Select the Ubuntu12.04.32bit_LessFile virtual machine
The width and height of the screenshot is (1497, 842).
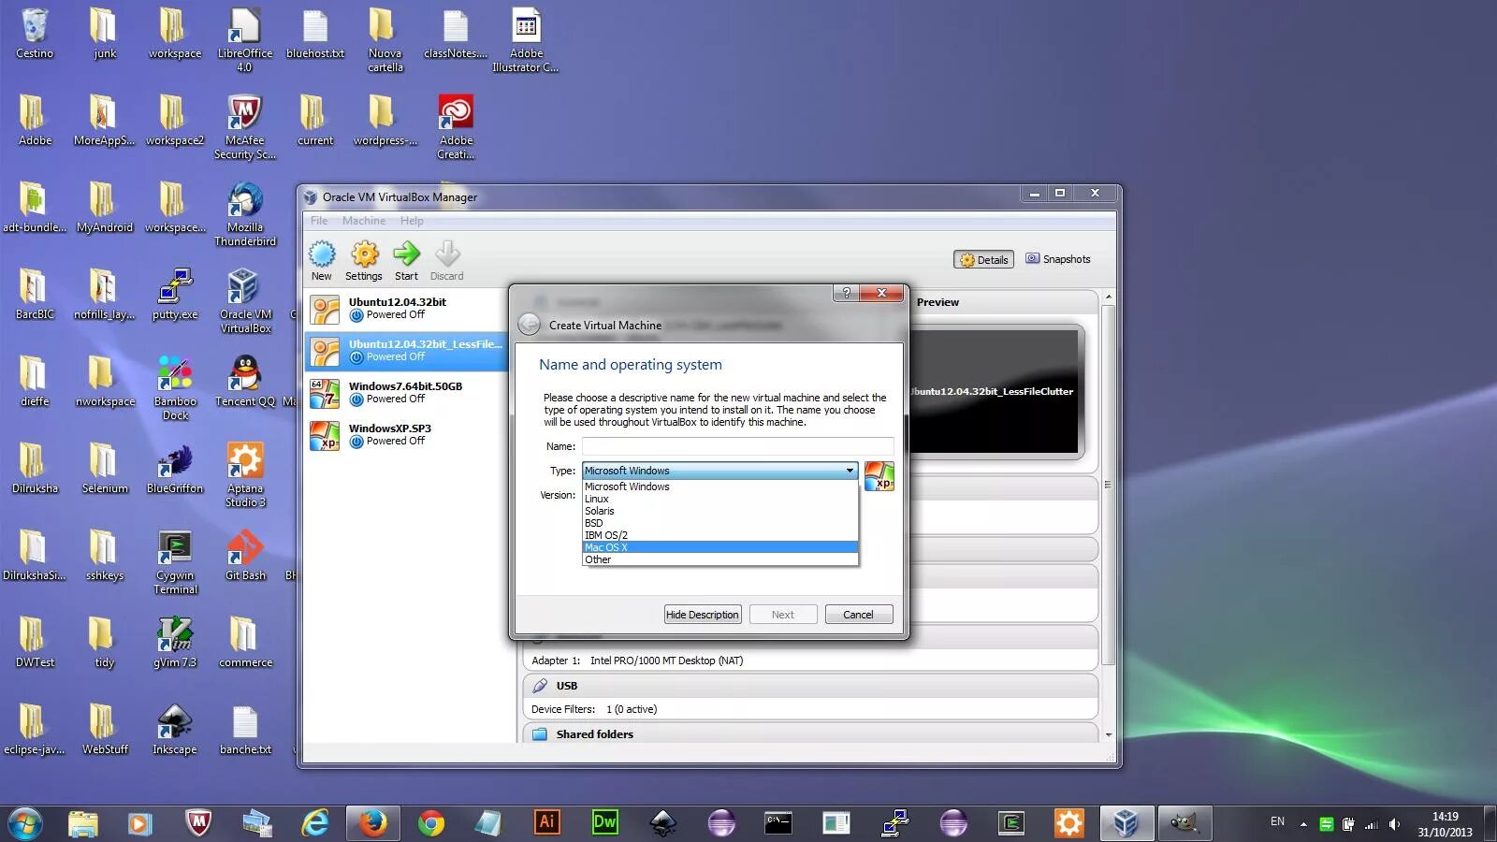(x=406, y=351)
